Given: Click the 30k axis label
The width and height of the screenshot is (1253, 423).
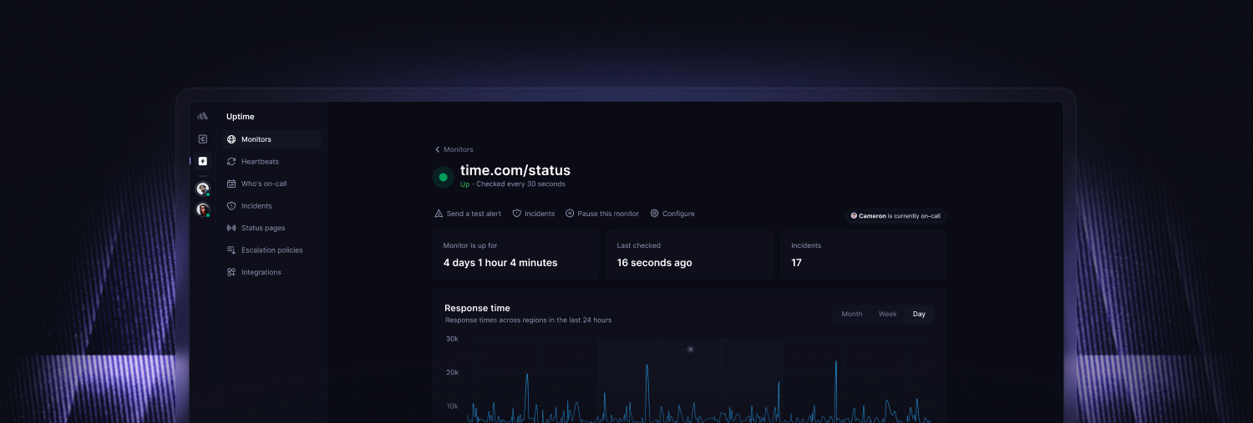Looking at the screenshot, I should (452, 339).
